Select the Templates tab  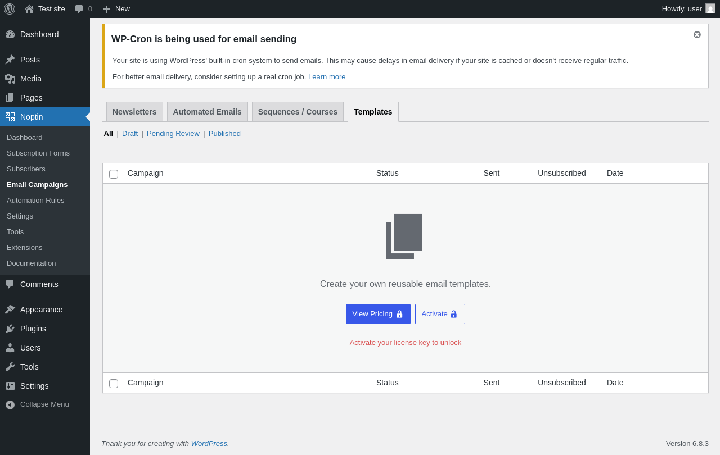[373, 112]
